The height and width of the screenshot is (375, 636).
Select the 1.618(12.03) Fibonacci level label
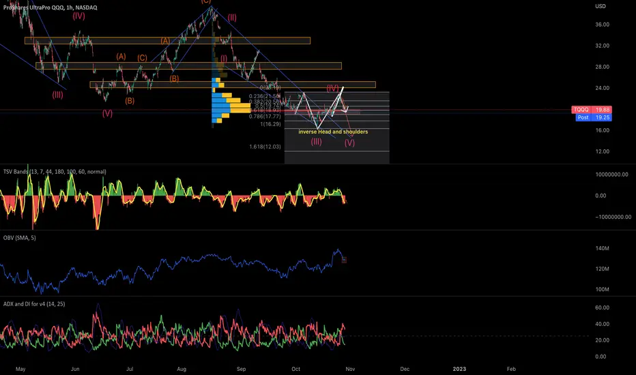[x=265, y=147]
